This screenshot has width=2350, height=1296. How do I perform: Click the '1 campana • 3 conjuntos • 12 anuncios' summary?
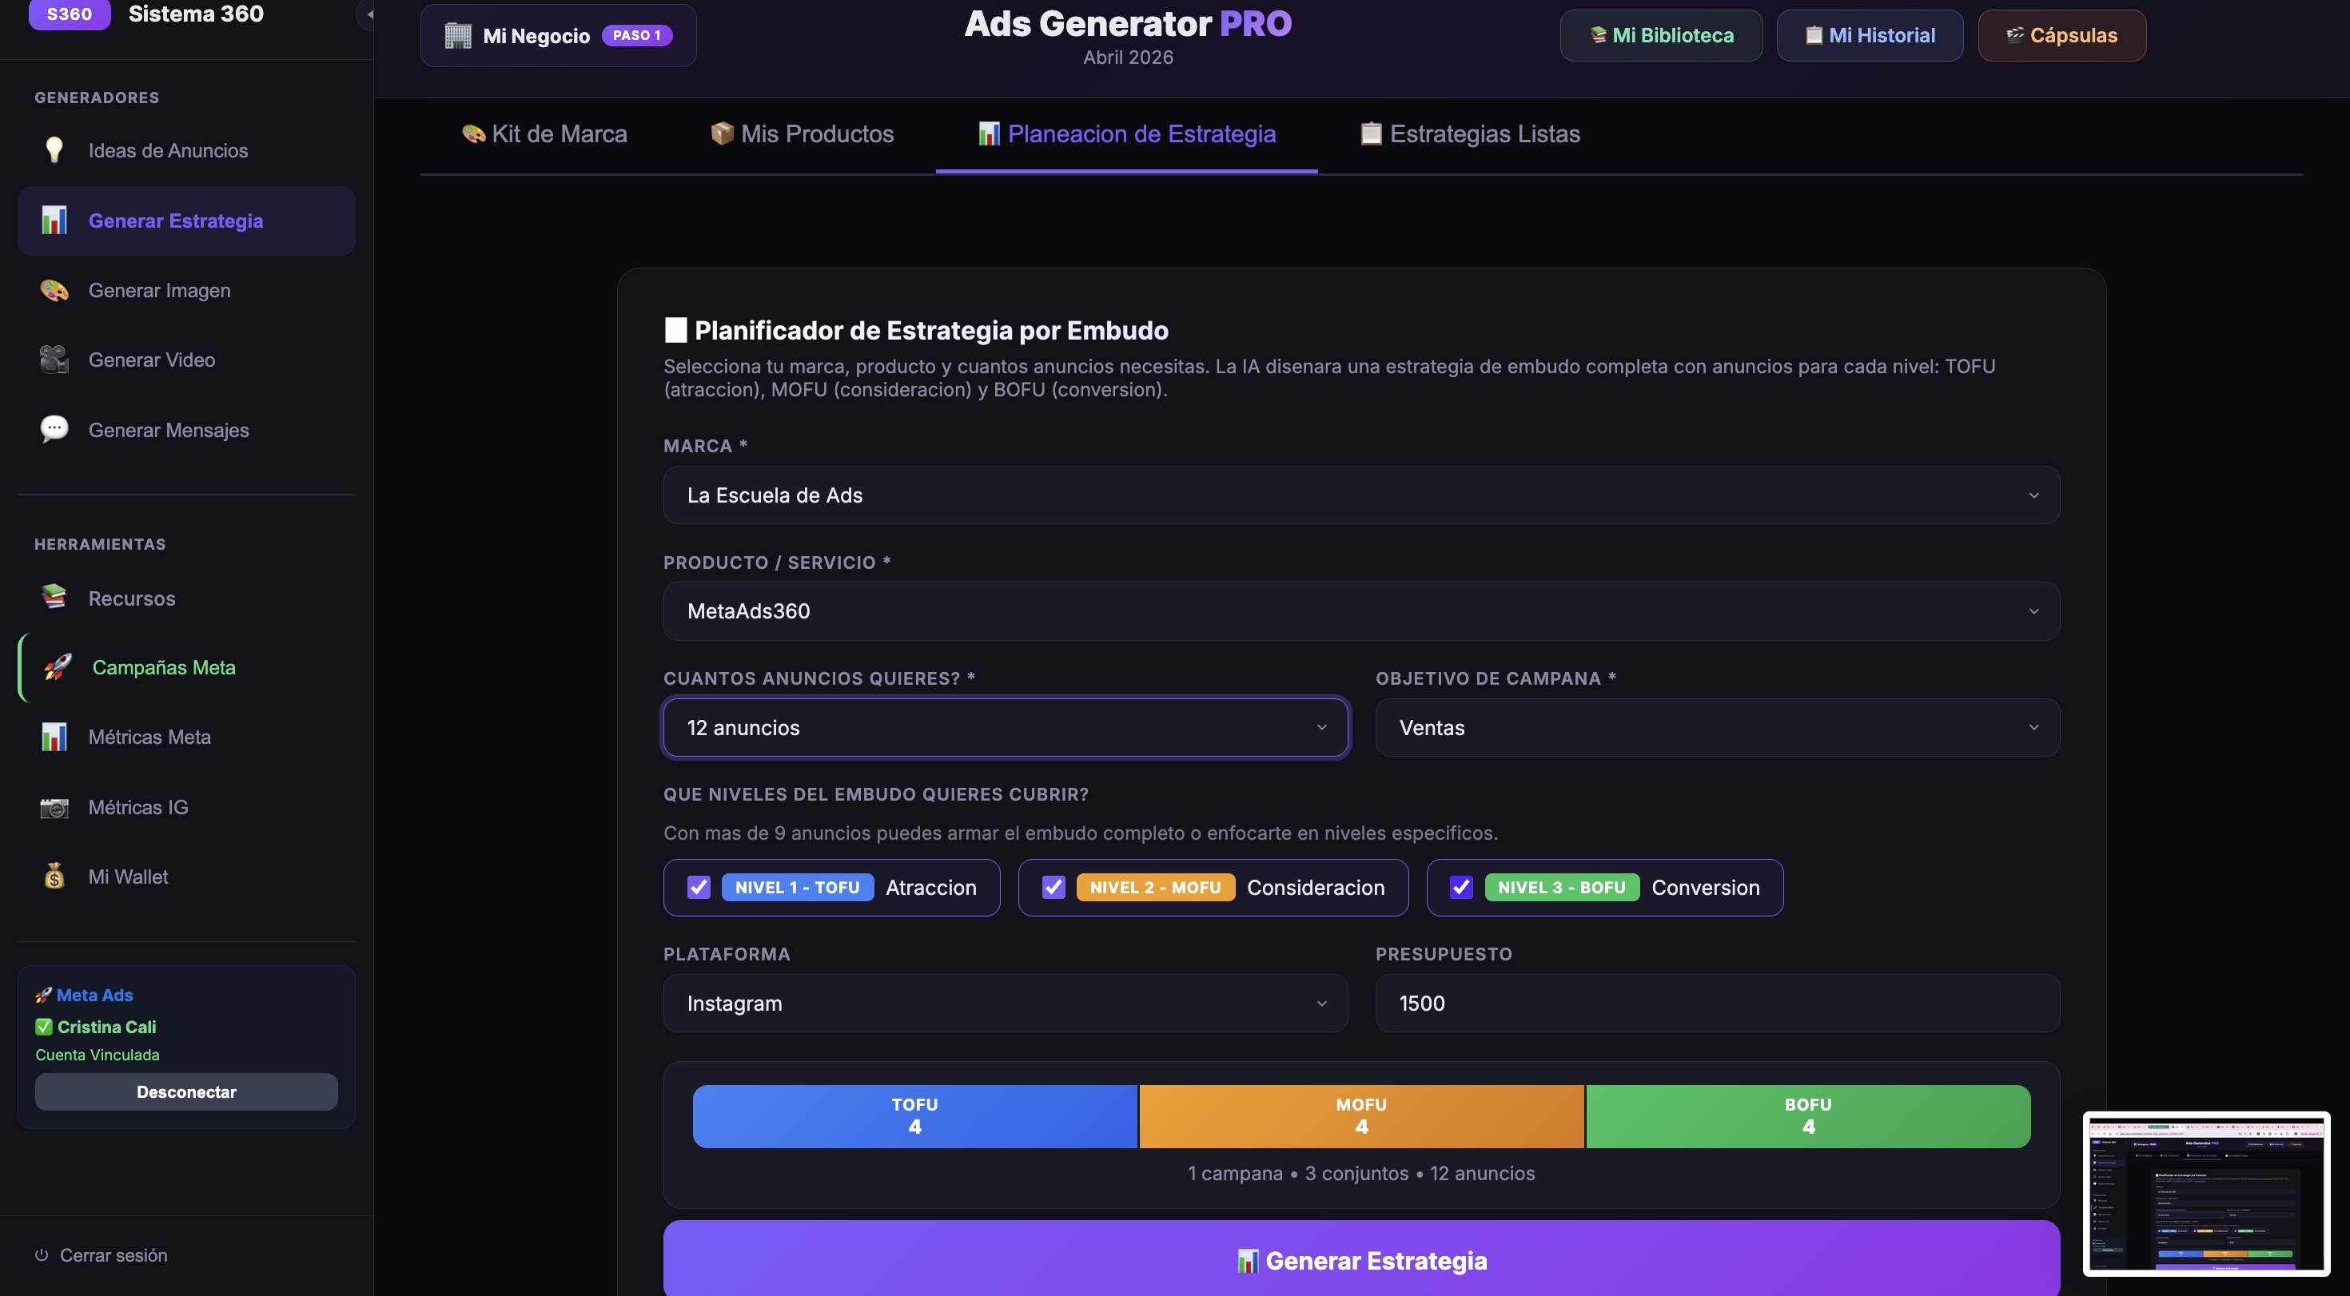pyautogui.click(x=1361, y=1174)
